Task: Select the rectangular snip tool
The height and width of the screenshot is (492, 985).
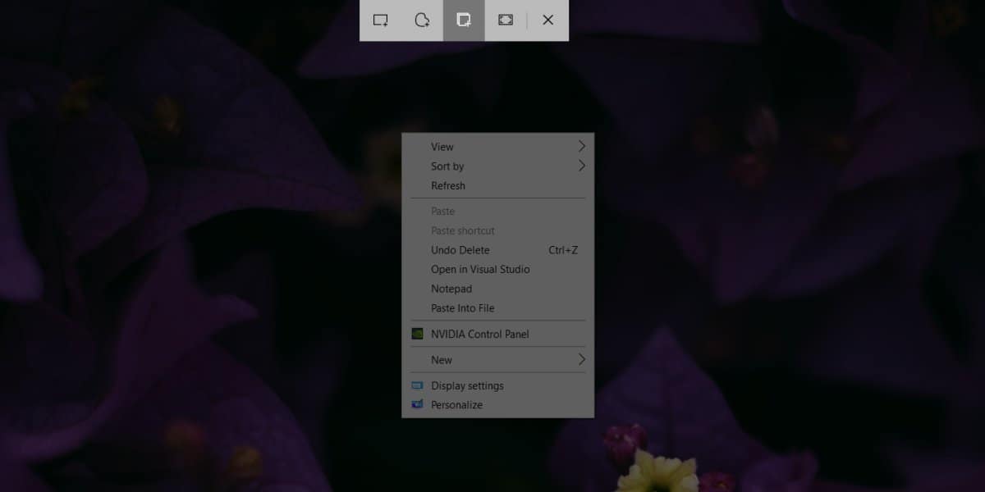Action: [380, 20]
